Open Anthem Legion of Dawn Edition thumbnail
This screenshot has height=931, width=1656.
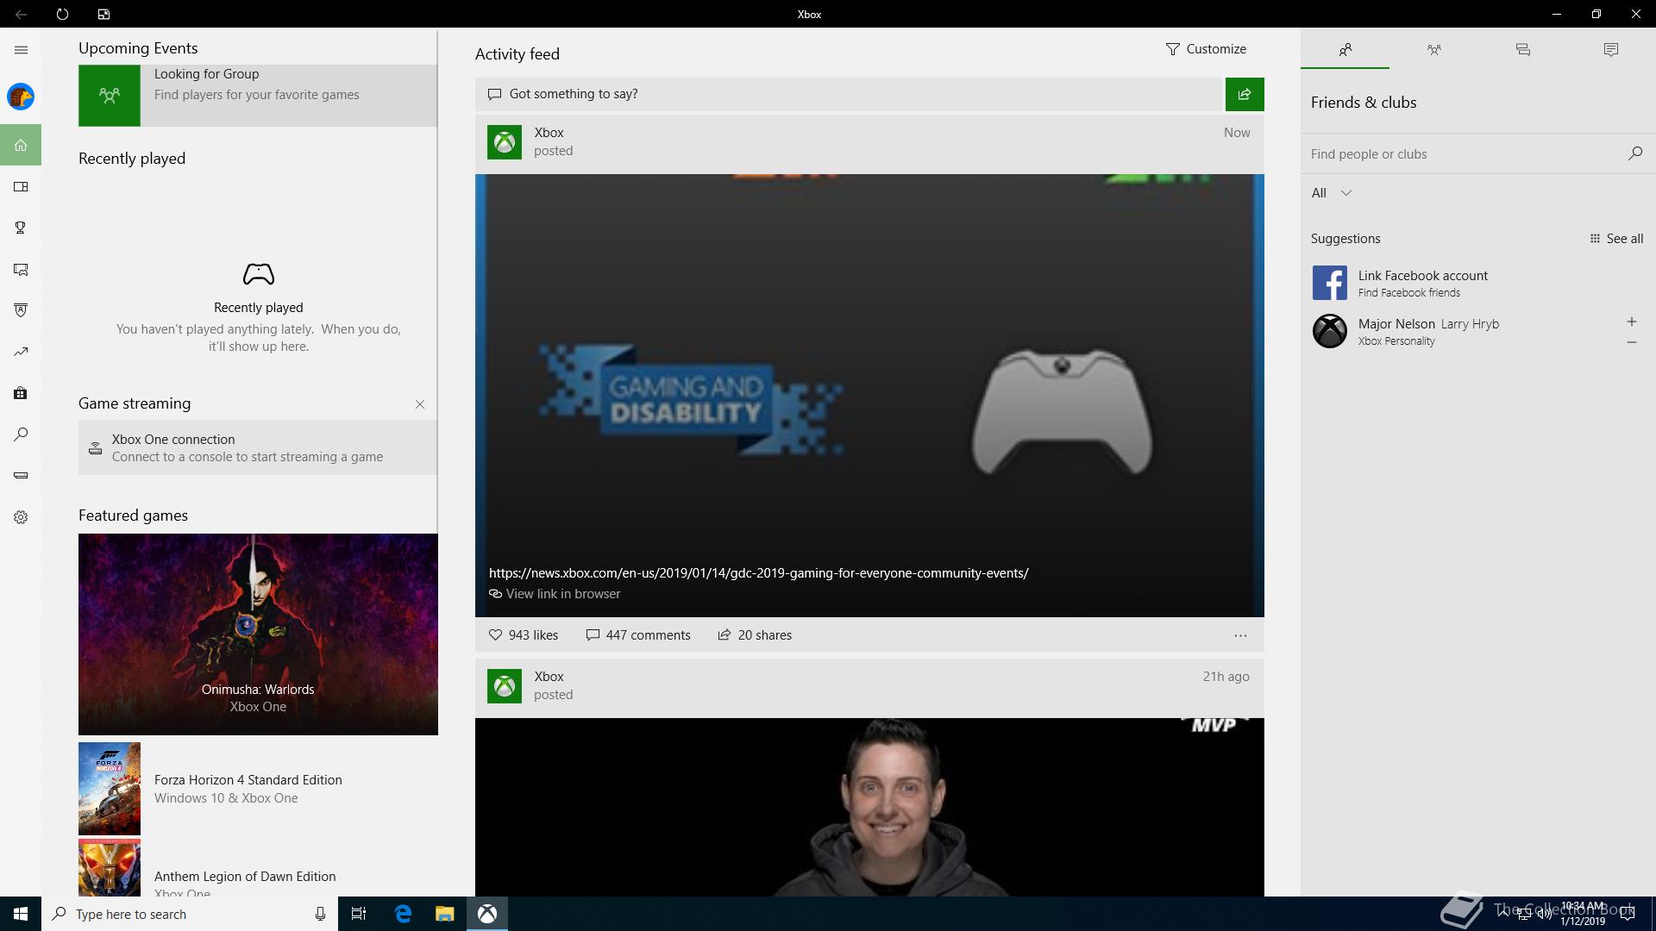110,868
